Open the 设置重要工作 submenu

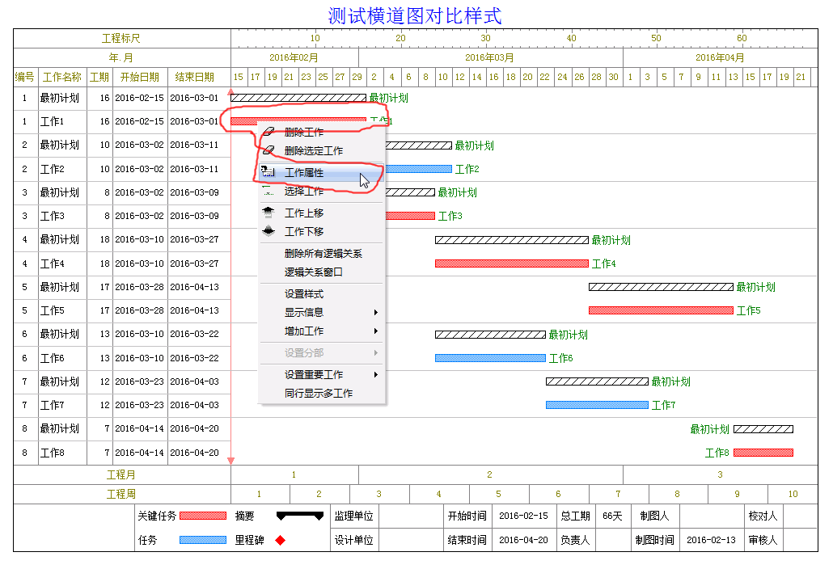tap(375, 375)
